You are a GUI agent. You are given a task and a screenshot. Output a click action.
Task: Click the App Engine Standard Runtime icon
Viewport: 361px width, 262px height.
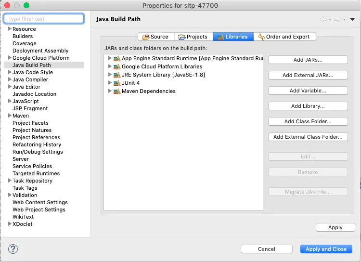tap(116, 58)
